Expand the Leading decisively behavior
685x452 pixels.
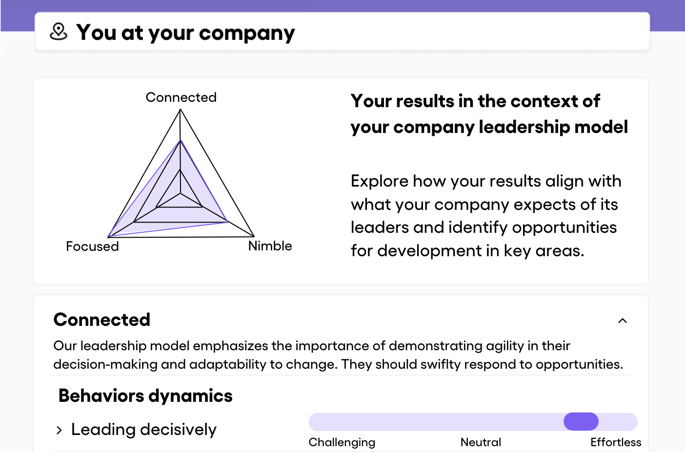(x=59, y=430)
